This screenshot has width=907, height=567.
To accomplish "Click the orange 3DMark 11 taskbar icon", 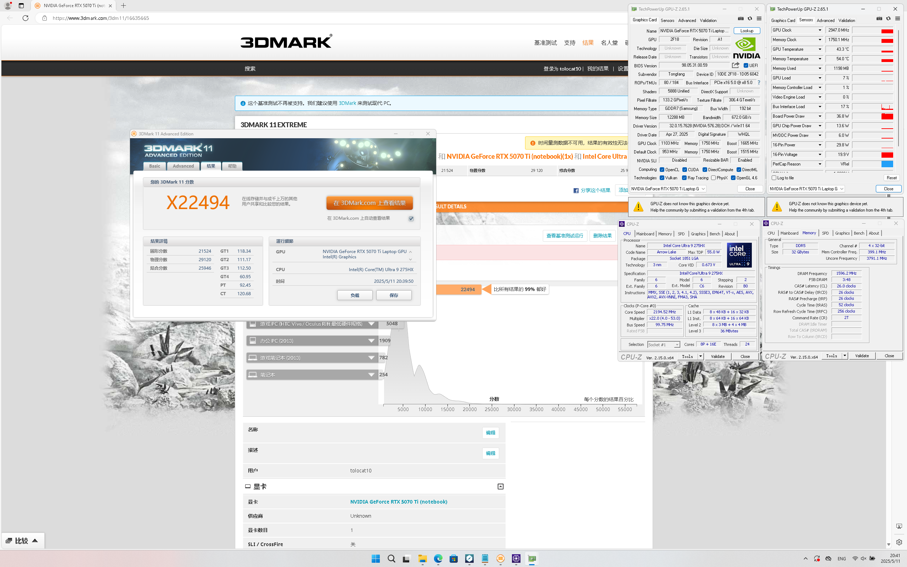I will 500,559.
